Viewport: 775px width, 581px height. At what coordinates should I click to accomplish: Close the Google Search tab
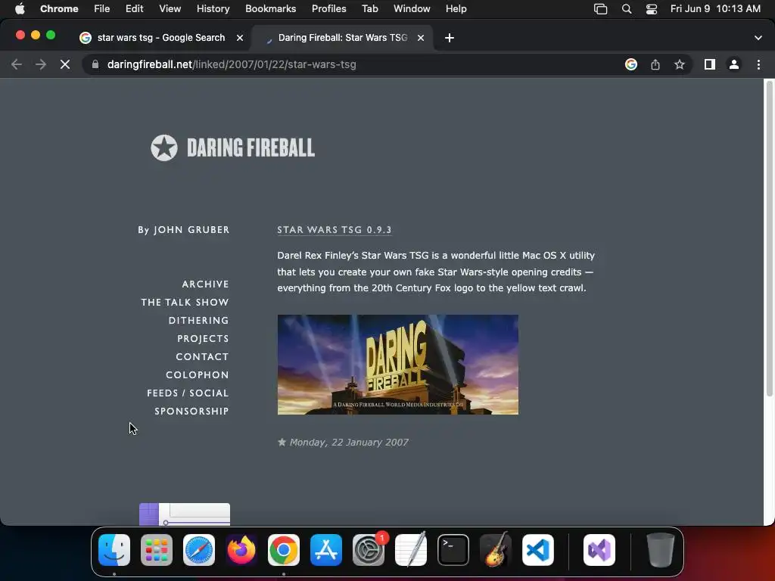click(240, 38)
